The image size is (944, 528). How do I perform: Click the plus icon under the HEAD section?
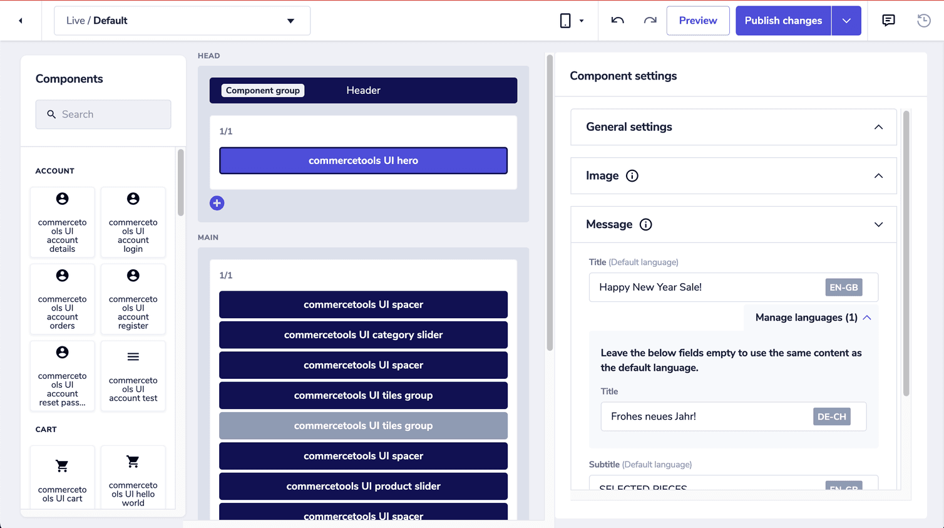[217, 203]
